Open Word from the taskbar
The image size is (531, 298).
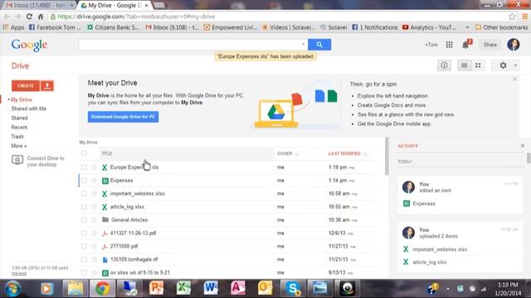[x=210, y=288]
